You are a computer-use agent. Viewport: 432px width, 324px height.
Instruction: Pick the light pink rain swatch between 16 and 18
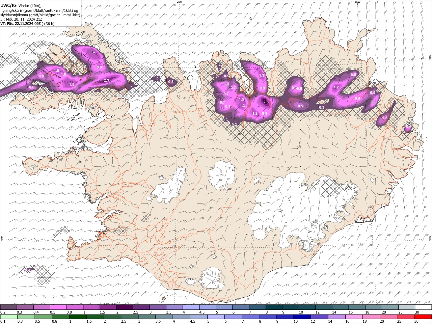354,317
